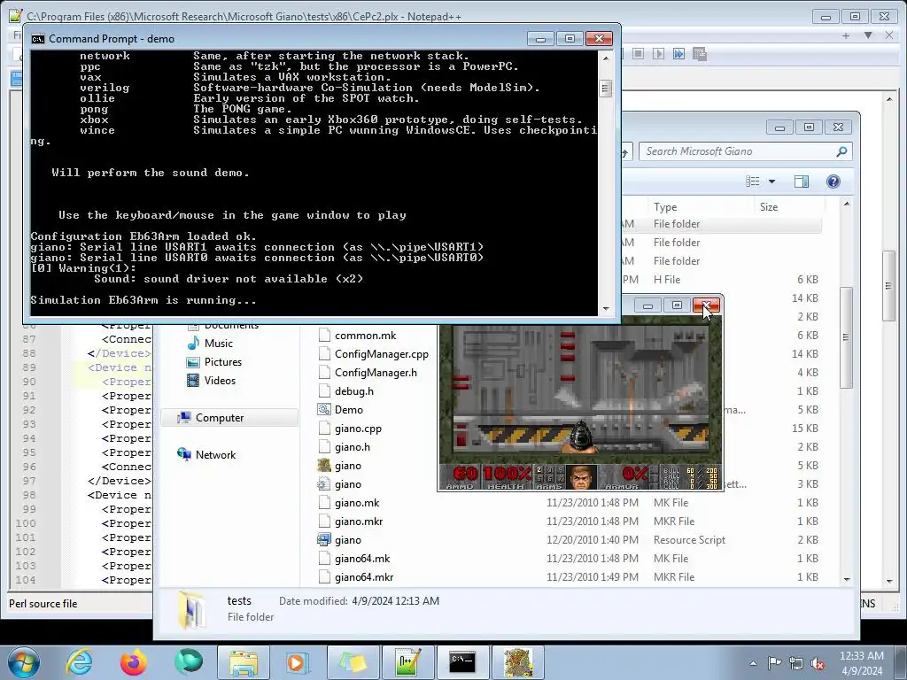Click Save Recorded Macro icon in Notepad++ toolbar
The image size is (907, 680).
pyautogui.click(x=700, y=54)
